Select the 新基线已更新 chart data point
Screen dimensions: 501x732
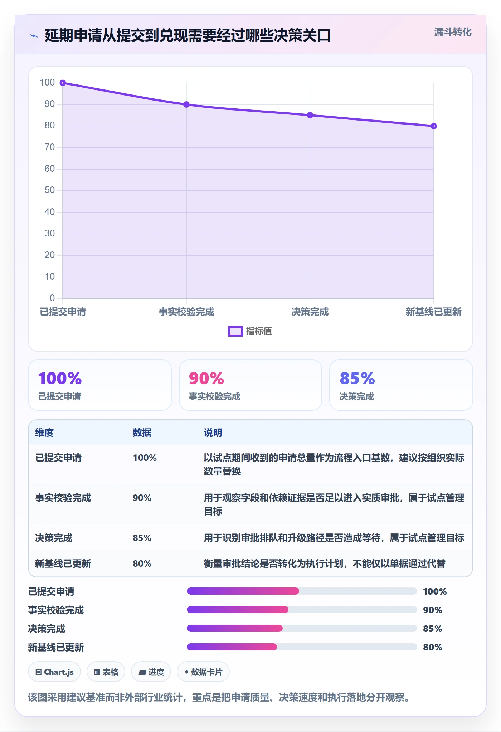(434, 126)
